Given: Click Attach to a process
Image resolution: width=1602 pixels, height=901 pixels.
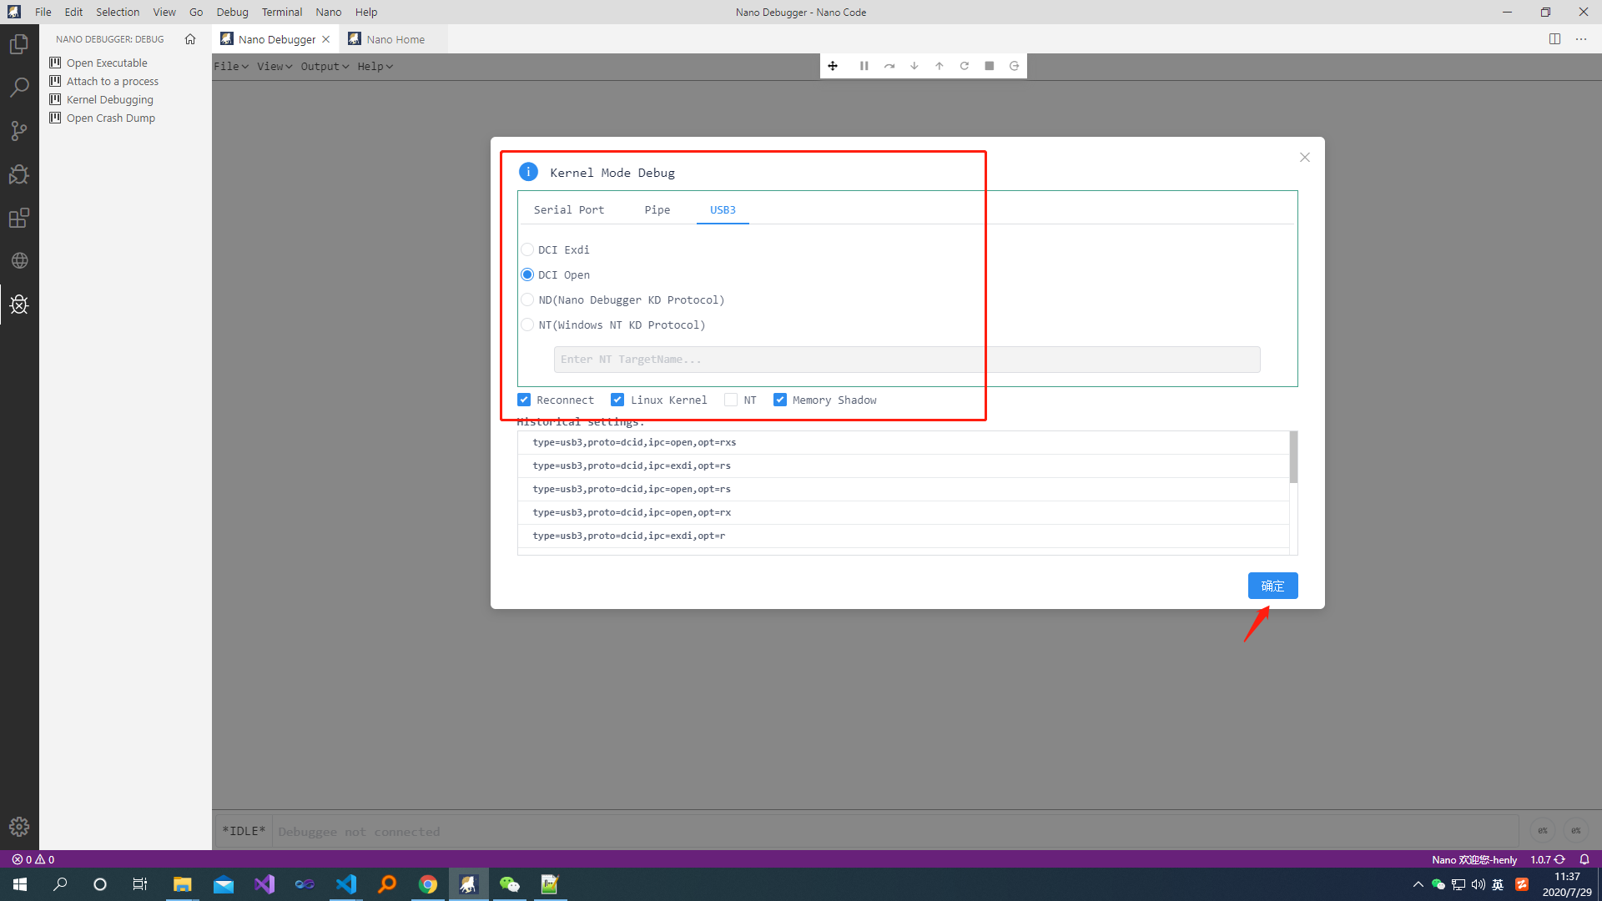Looking at the screenshot, I should (113, 81).
